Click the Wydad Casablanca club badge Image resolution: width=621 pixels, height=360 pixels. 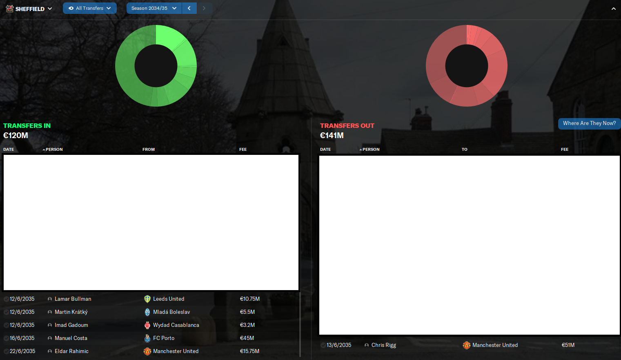(x=147, y=325)
